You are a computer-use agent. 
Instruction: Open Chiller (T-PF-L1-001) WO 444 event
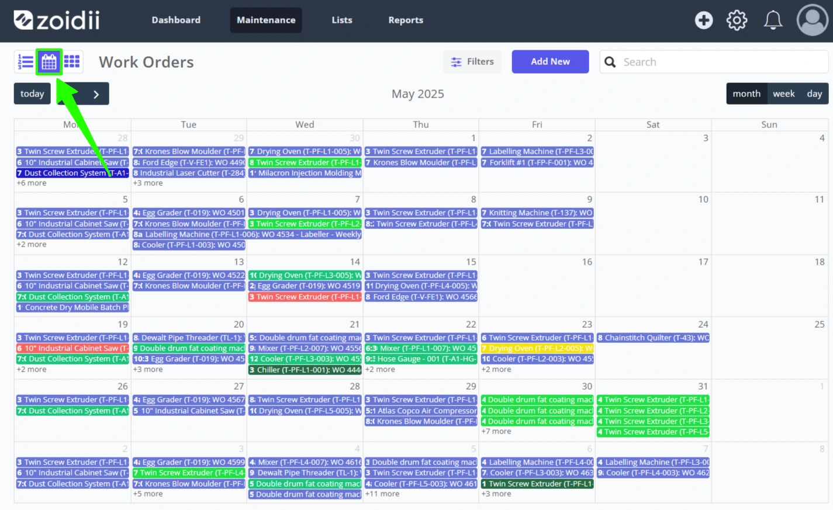click(x=305, y=370)
